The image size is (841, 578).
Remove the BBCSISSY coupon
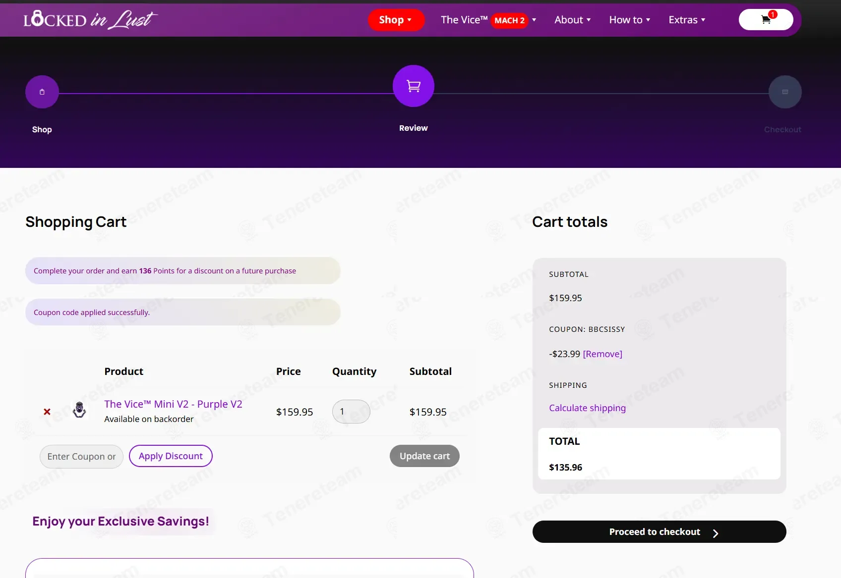pyautogui.click(x=602, y=354)
